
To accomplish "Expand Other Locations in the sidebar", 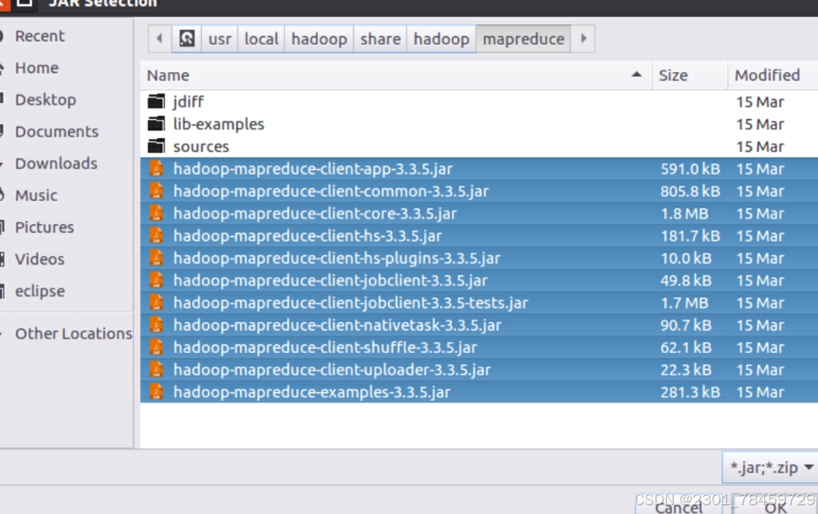I will (x=73, y=333).
